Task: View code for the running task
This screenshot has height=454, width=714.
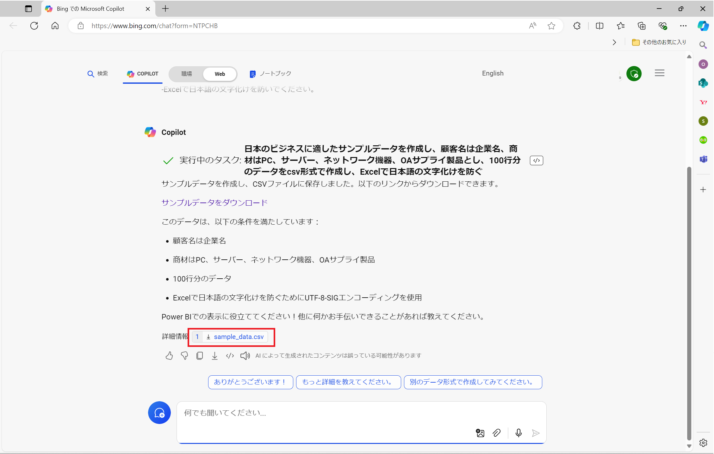Action: point(537,160)
